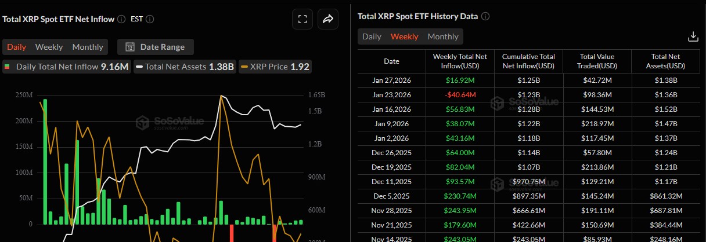The height and width of the screenshot is (242, 706).
Task: Click the $16.92M weekly inflow value
Action: 460,80
